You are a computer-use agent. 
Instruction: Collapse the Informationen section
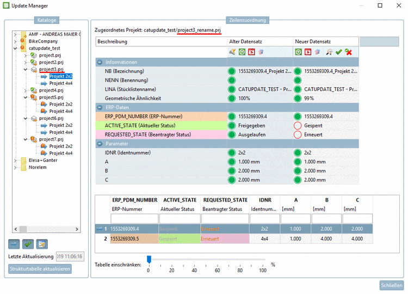click(x=100, y=62)
